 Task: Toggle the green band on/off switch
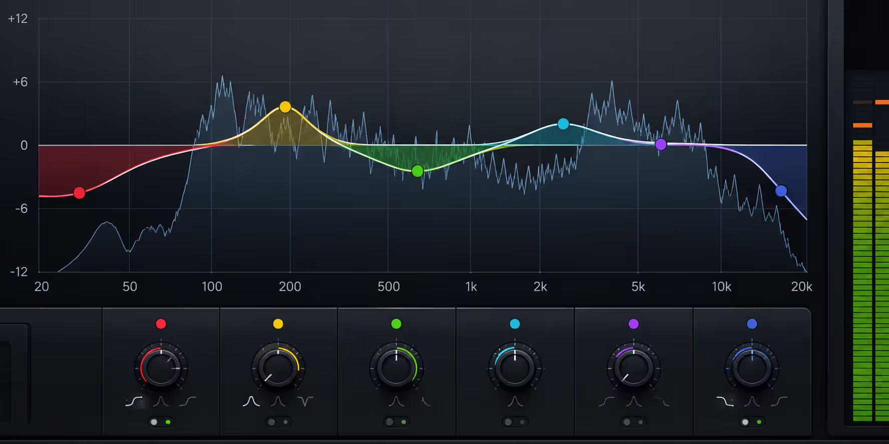coord(396,422)
